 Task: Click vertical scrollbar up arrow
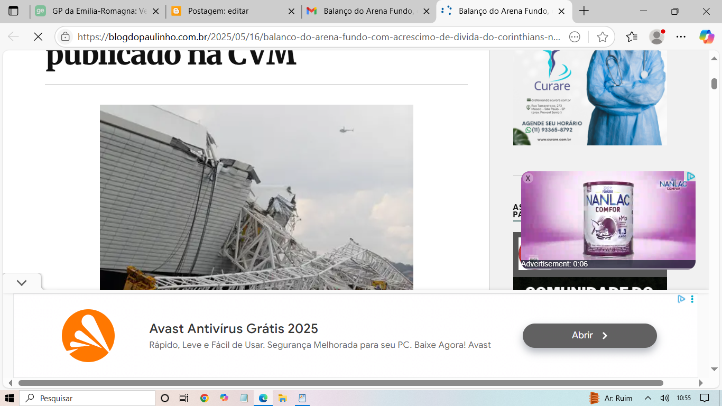click(x=714, y=58)
